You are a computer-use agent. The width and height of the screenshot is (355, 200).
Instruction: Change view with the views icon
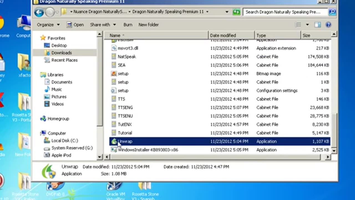coord(298,25)
